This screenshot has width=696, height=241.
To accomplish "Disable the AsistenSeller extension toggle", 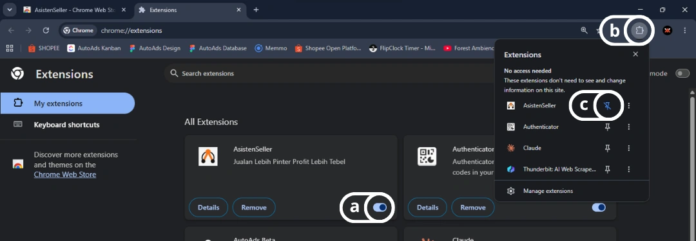I will click(x=380, y=208).
